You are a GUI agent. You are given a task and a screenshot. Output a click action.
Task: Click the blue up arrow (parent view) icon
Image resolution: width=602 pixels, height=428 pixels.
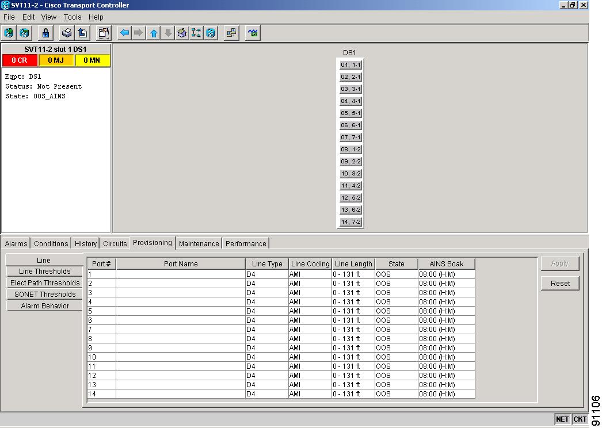(154, 33)
